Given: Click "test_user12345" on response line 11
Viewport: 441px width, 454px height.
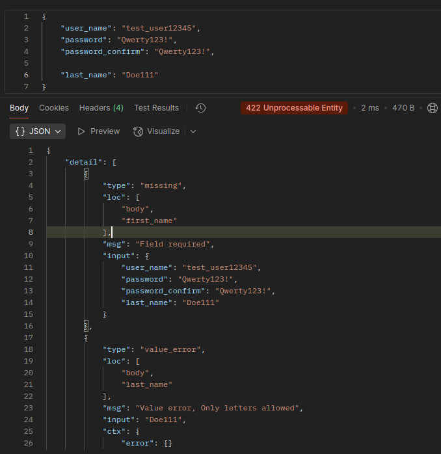Looking at the screenshot, I should click(219, 267).
